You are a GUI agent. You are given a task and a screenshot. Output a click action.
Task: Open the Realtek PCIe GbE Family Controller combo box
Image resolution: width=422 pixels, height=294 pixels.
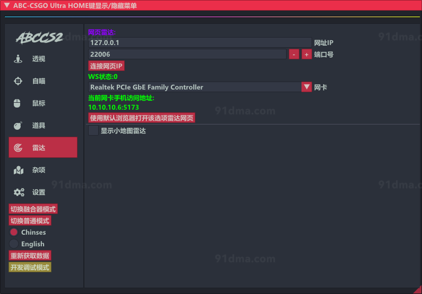194,87
